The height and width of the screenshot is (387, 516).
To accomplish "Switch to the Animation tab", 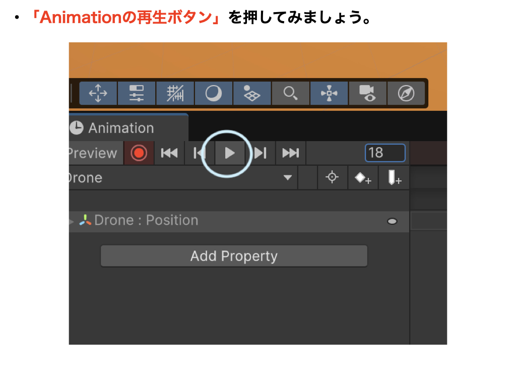I will pos(121,128).
